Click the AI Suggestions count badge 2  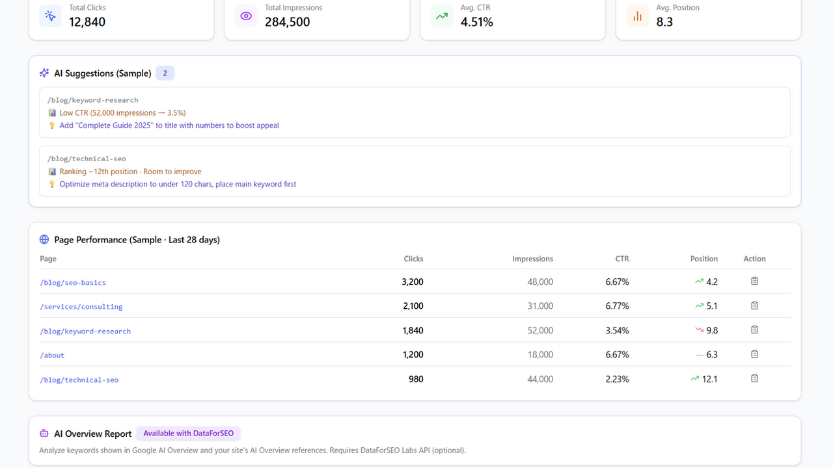pos(165,73)
